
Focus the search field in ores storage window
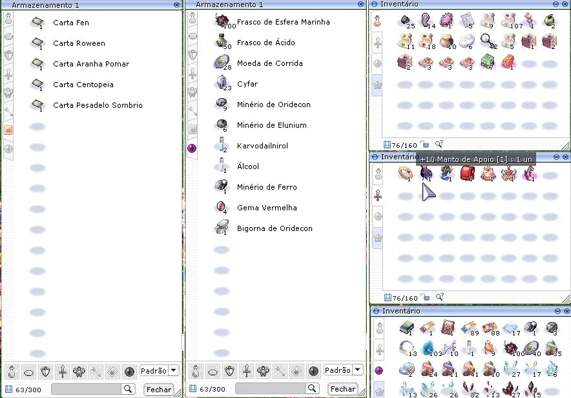click(x=271, y=388)
